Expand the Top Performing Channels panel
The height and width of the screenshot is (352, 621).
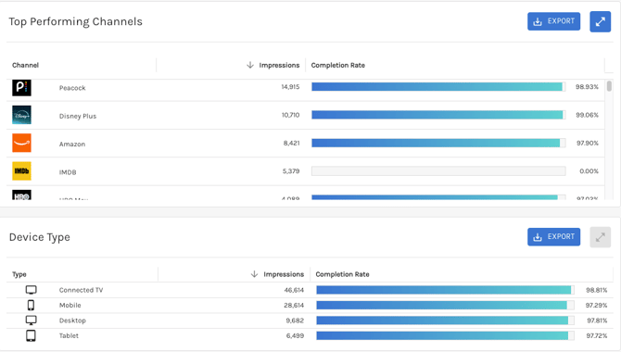[x=600, y=21]
